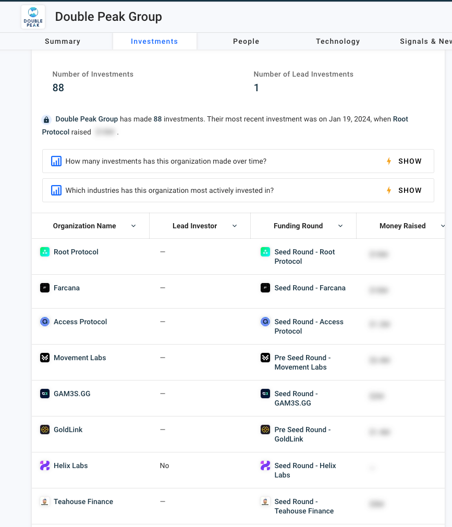Click blurred Money Raised value for Root Protocol
The height and width of the screenshot is (527, 452).
click(378, 254)
